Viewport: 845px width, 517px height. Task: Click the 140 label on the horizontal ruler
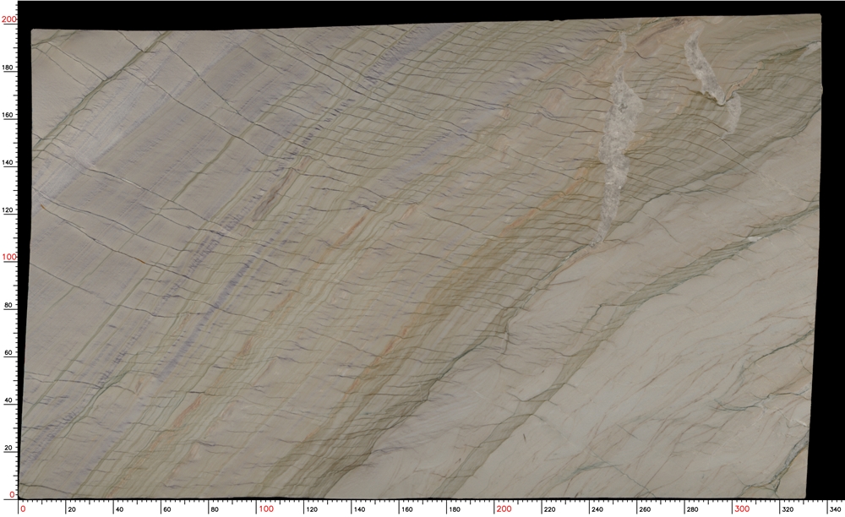(x=359, y=509)
